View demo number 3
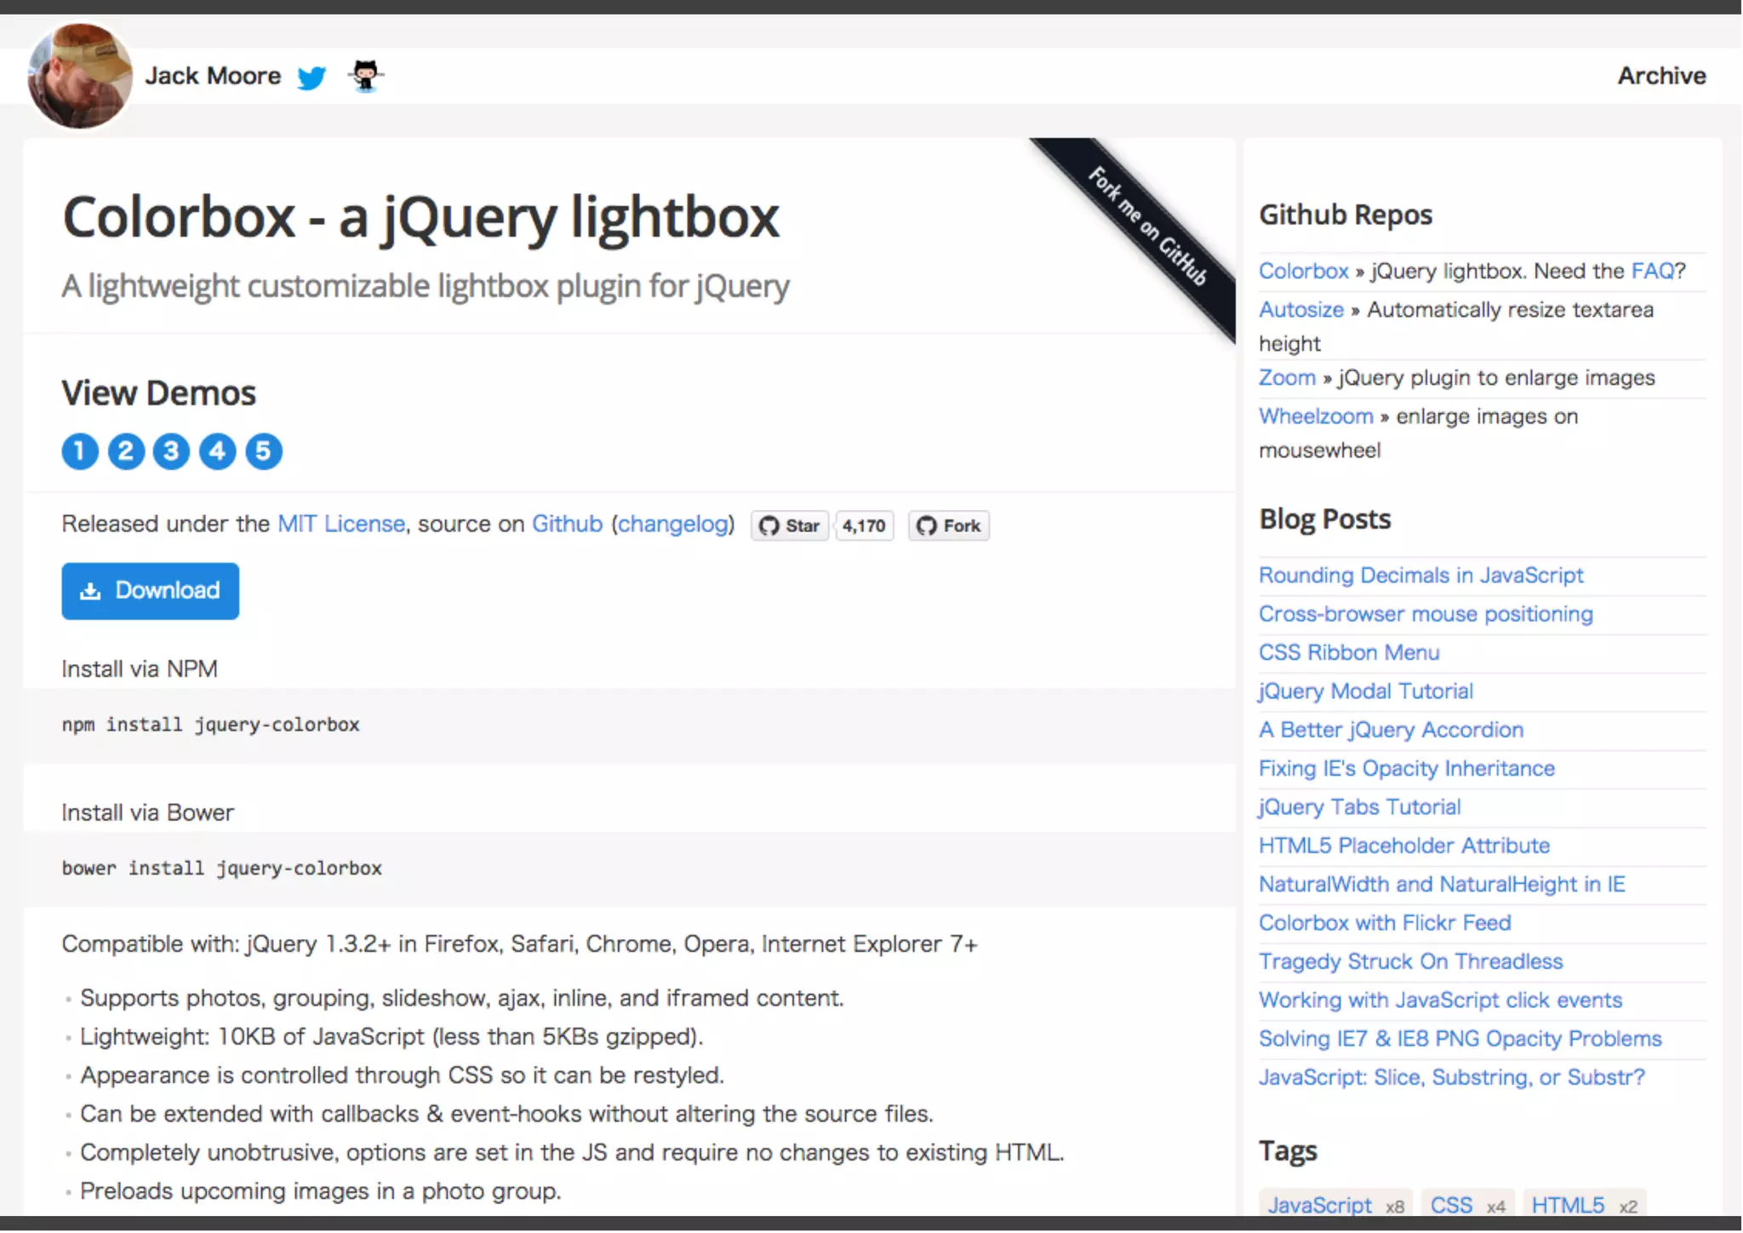The width and height of the screenshot is (1743, 1233). (x=172, y=451)
